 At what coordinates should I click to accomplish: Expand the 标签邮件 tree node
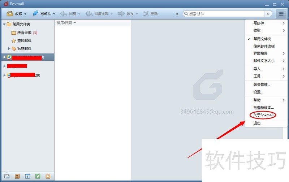9,48
